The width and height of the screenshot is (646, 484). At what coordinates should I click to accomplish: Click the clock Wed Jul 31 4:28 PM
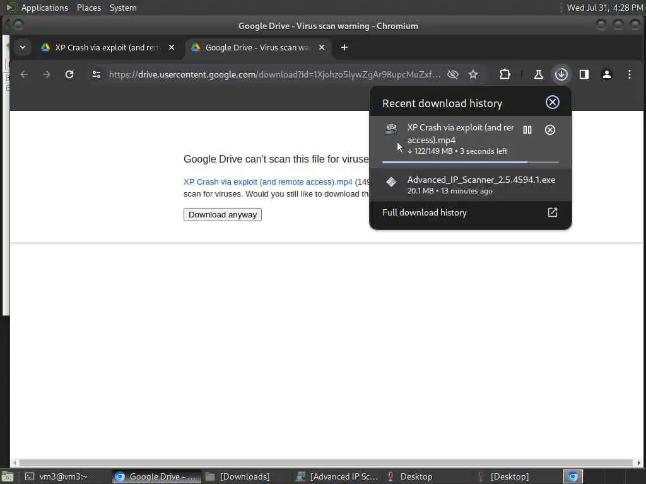605,8
